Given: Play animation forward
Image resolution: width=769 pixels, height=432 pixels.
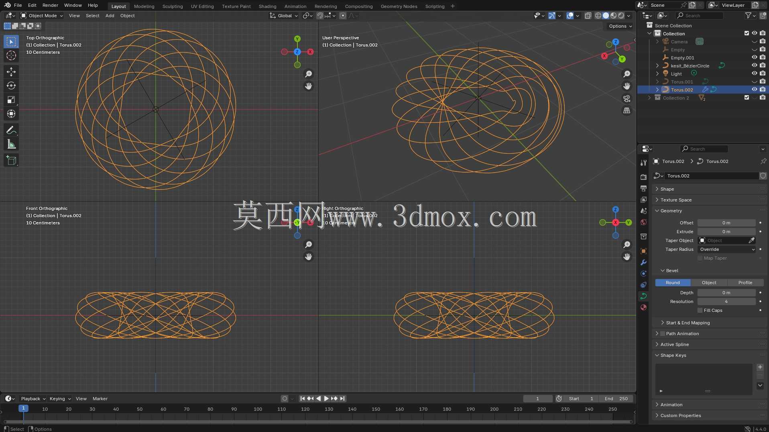Looking at the screenshot, I should tap(326, 399).
